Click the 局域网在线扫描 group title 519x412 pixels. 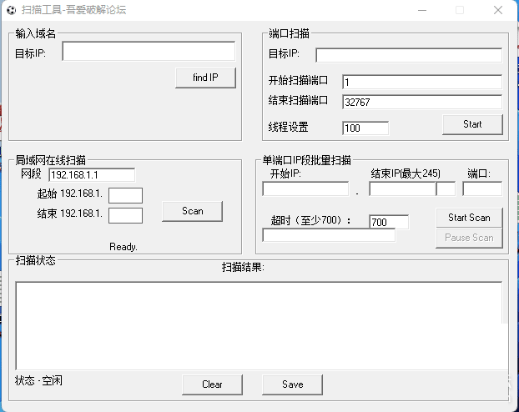pos(51,160)
